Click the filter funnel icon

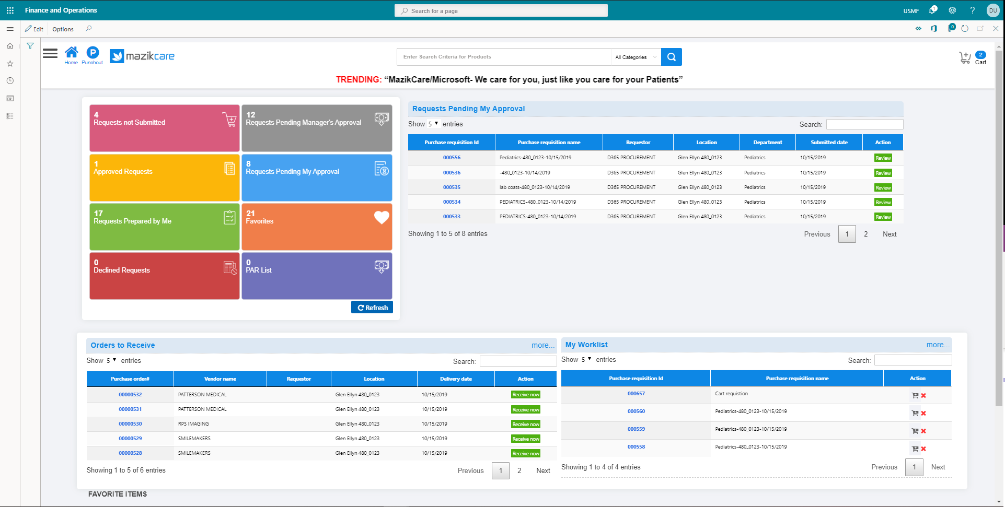pos(30,46)
